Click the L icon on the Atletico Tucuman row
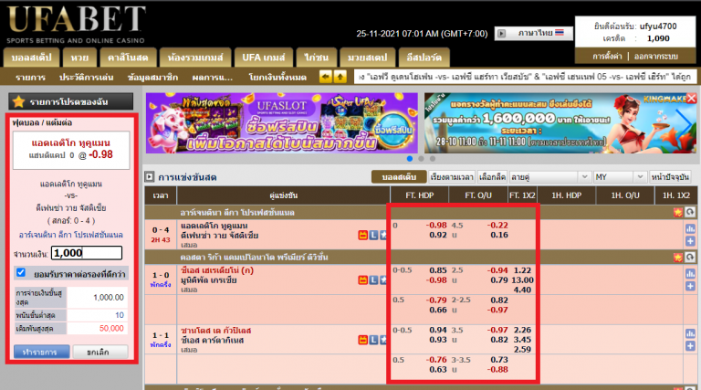701x390 pixels. [373, 235]
